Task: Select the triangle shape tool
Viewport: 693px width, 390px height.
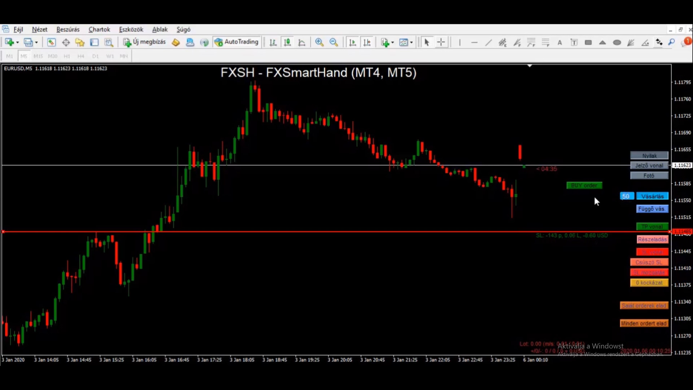Action: (602, 42)
